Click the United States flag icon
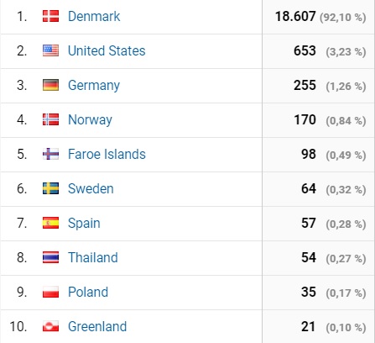This screenshot has width=375, height=343. 50,50
